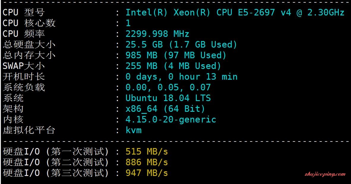The image size is (351, 184).
Task: Click the 985 MB memory value
Action: coord(141,55)
